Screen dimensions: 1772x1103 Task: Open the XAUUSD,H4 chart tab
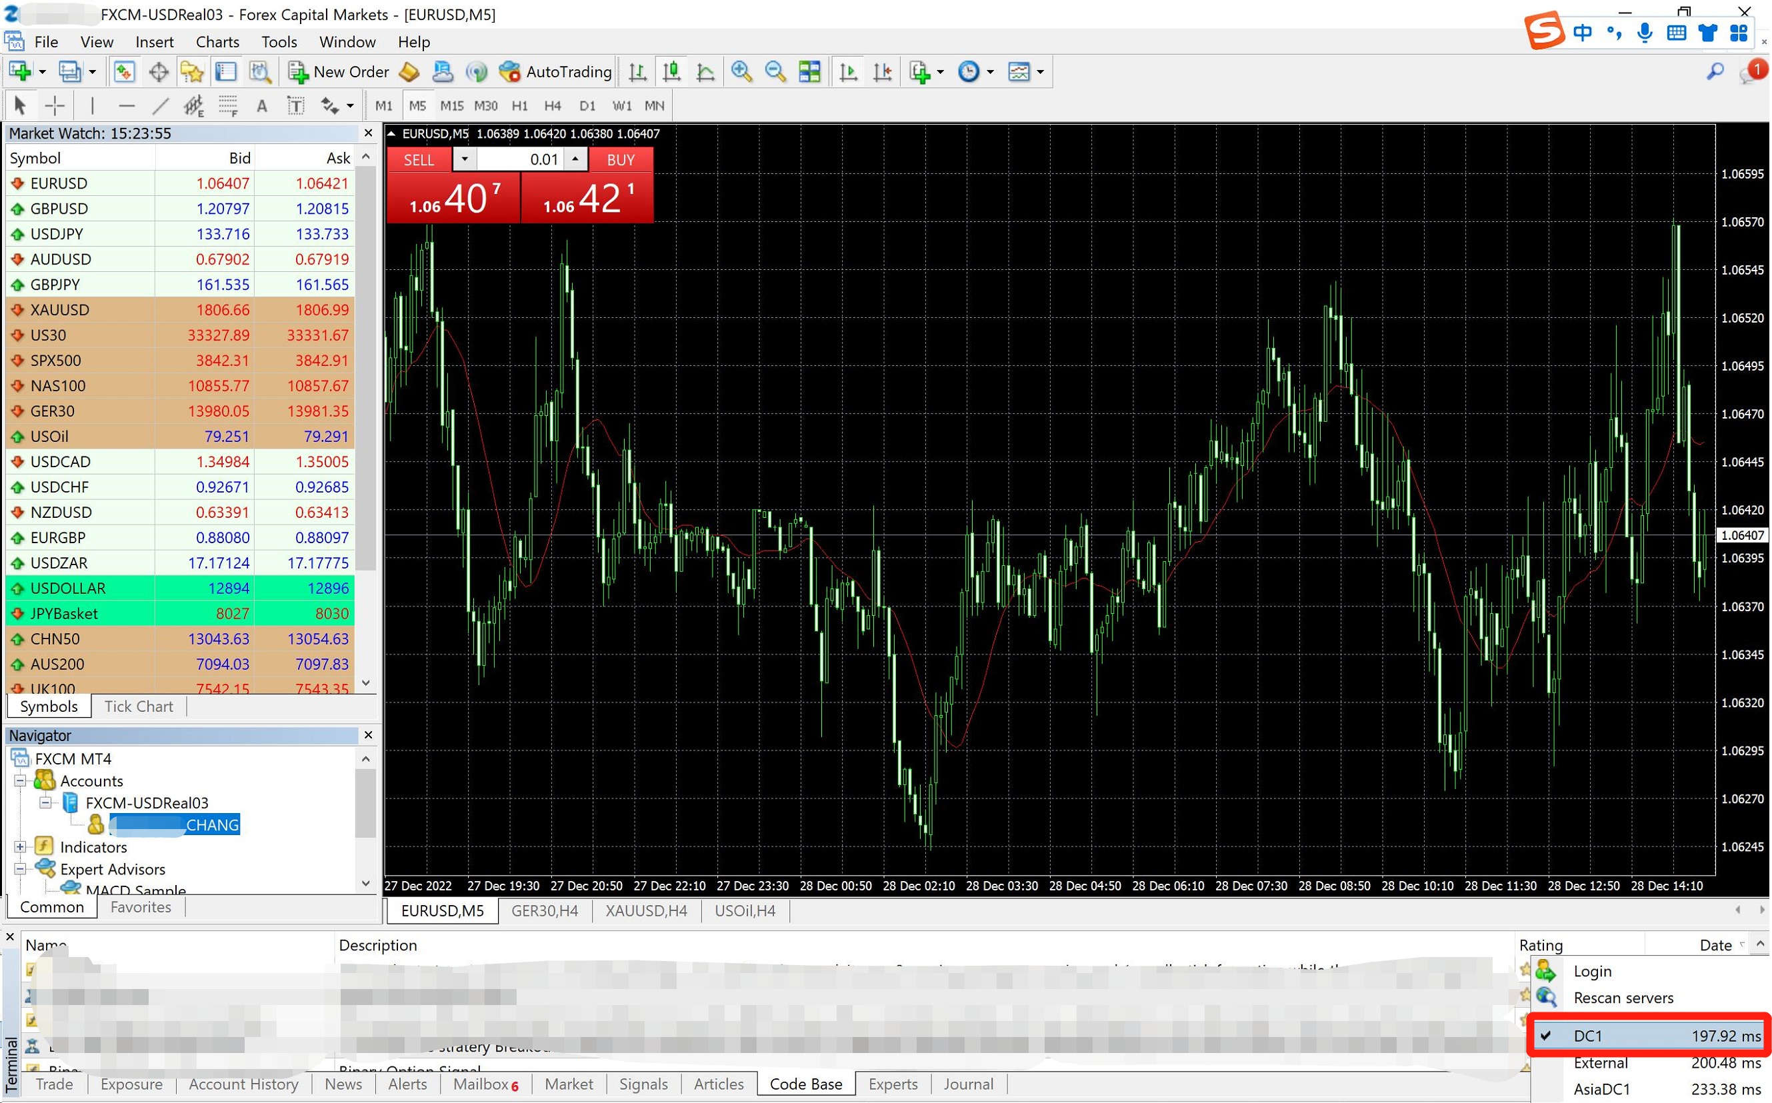click(x=647, y=910)
